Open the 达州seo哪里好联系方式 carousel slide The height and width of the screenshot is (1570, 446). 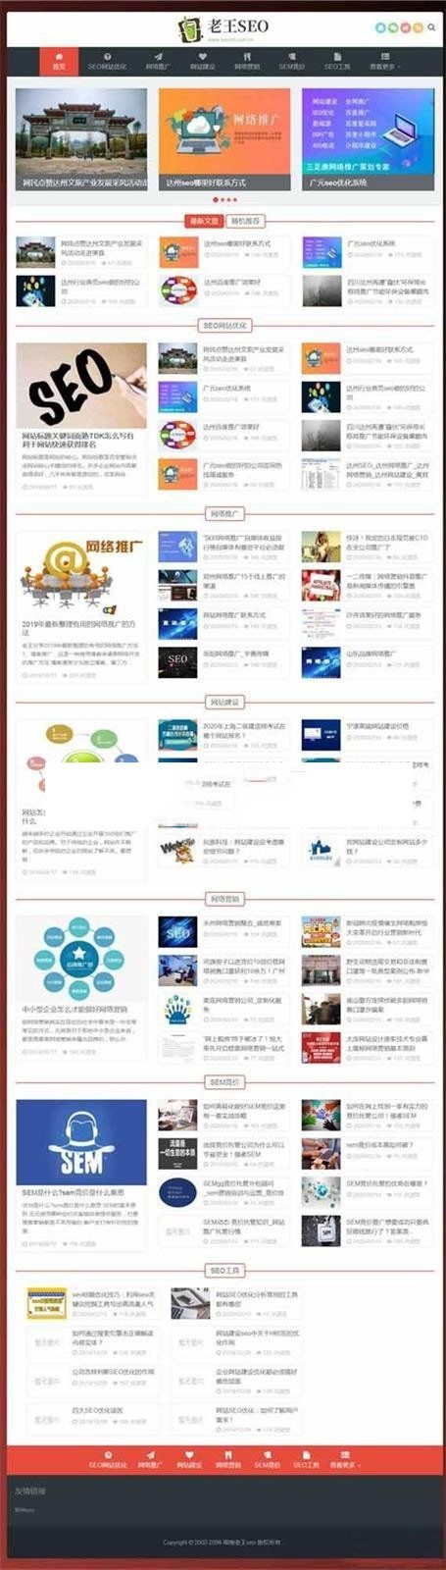tap(224, 139)
